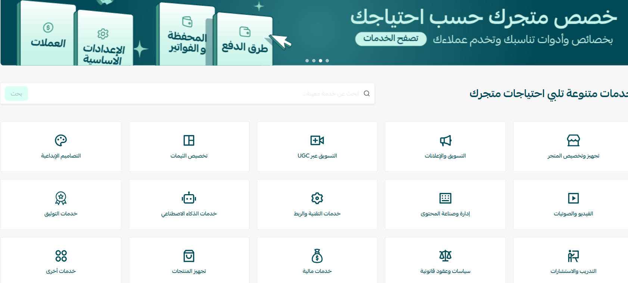Click the بحث search button
The width and height of the screenshot is (628, 283).
coord(16,94)
